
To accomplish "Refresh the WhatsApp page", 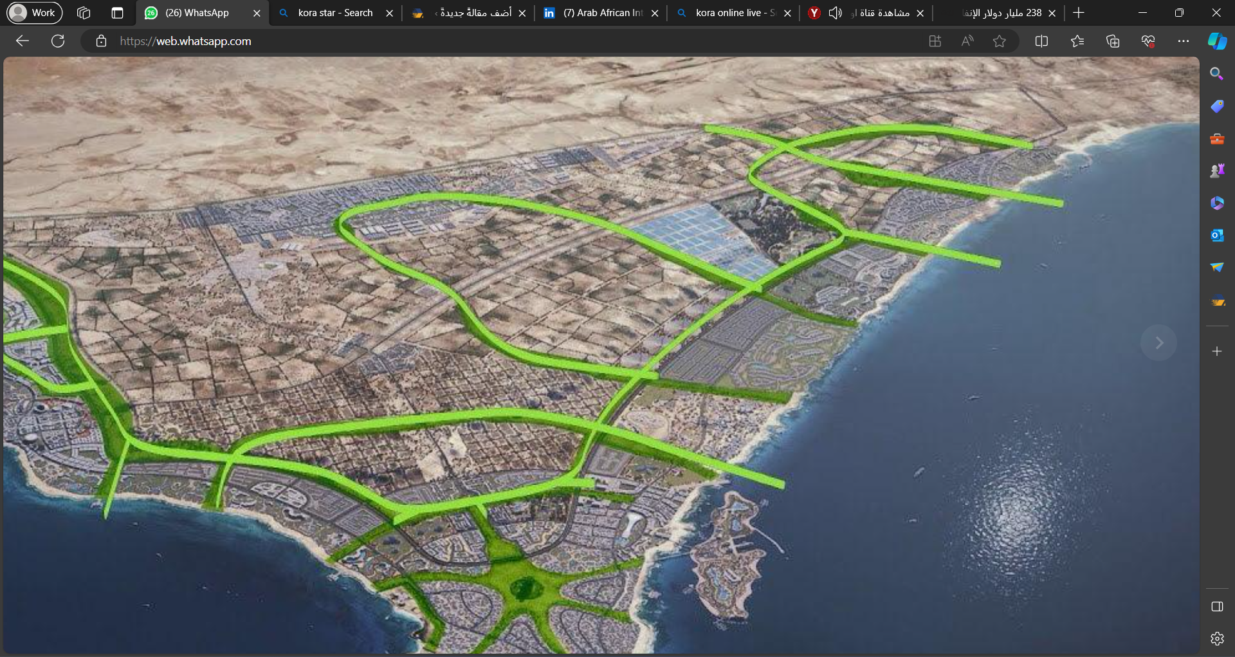I will [x=58, y=41].
